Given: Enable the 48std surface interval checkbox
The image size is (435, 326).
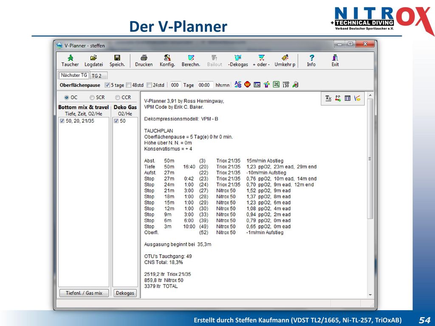Looking at the screenshot, I should click(x=128, y=85).
